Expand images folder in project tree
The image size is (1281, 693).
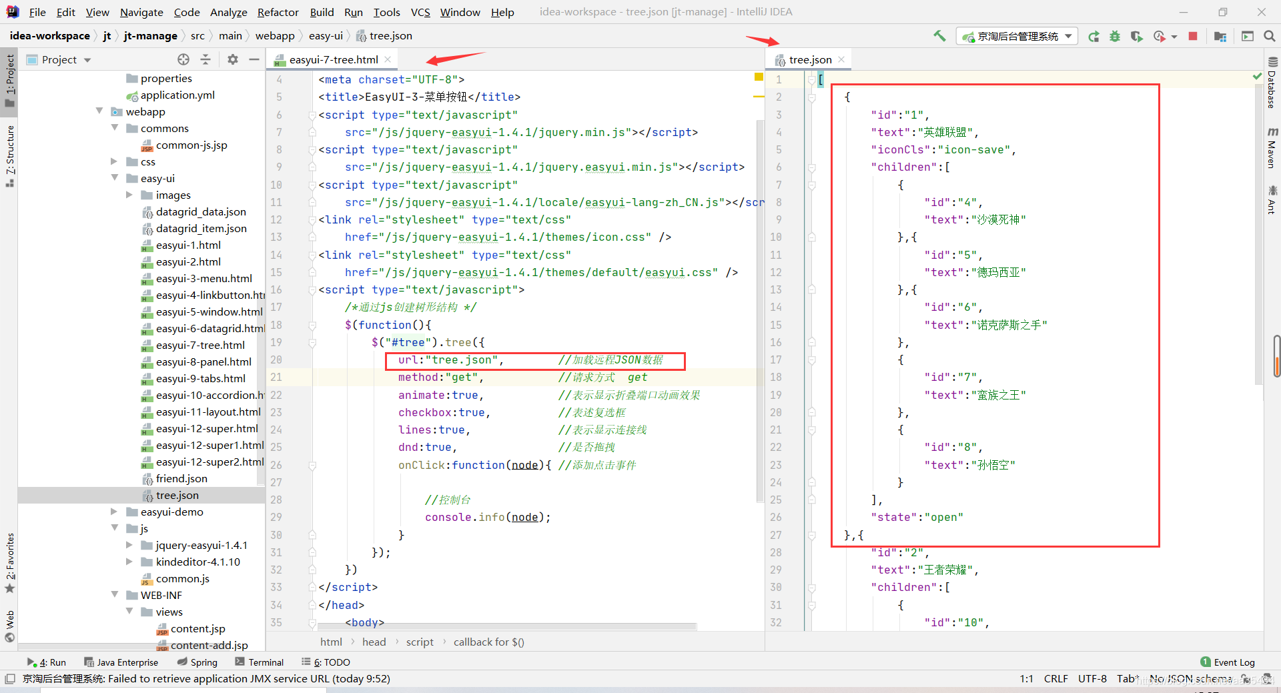click(129, 195)
